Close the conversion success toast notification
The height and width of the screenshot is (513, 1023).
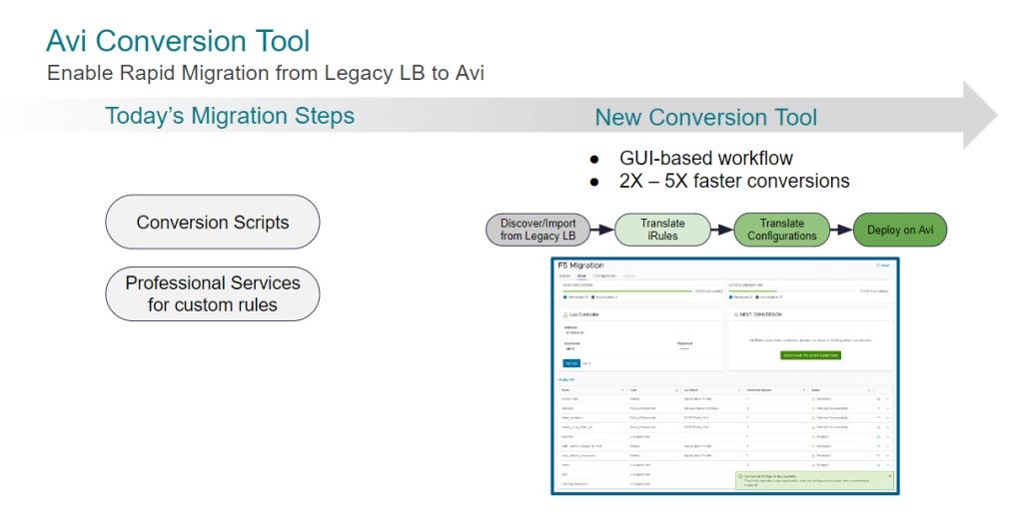(890, 476)
